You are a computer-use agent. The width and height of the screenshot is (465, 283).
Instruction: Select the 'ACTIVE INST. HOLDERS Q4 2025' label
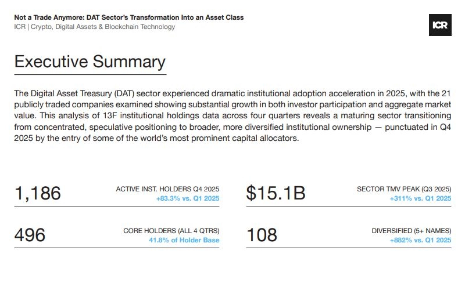tap(167, 189)
